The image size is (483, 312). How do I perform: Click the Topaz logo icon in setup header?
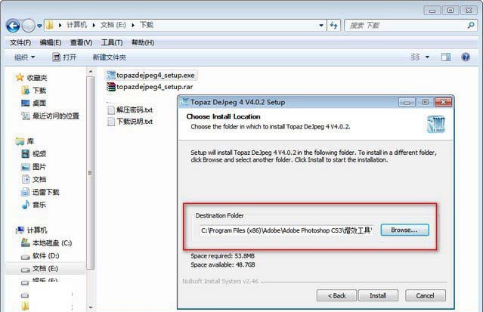(x=436, y=125)
